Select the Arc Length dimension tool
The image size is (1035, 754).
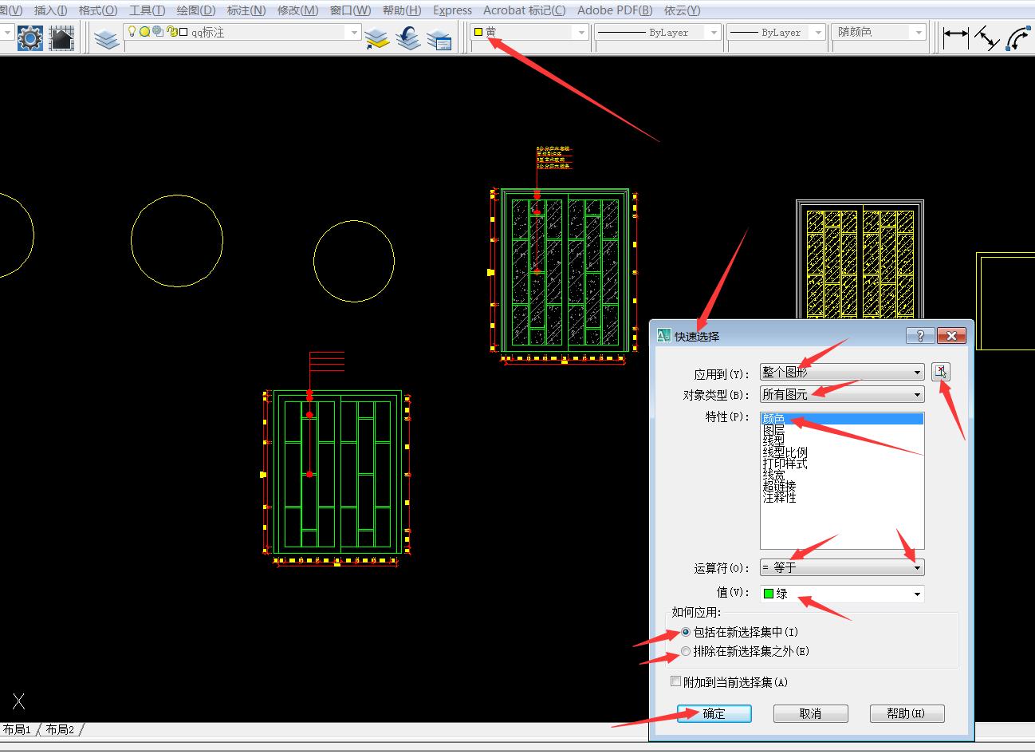[1017, 37]
